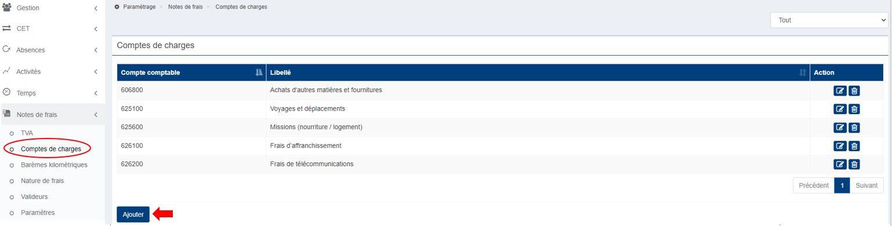
Task: Edit Frais de télécommunications row
Action: pos(840,165)
